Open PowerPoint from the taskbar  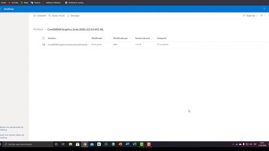click(121, 144)
